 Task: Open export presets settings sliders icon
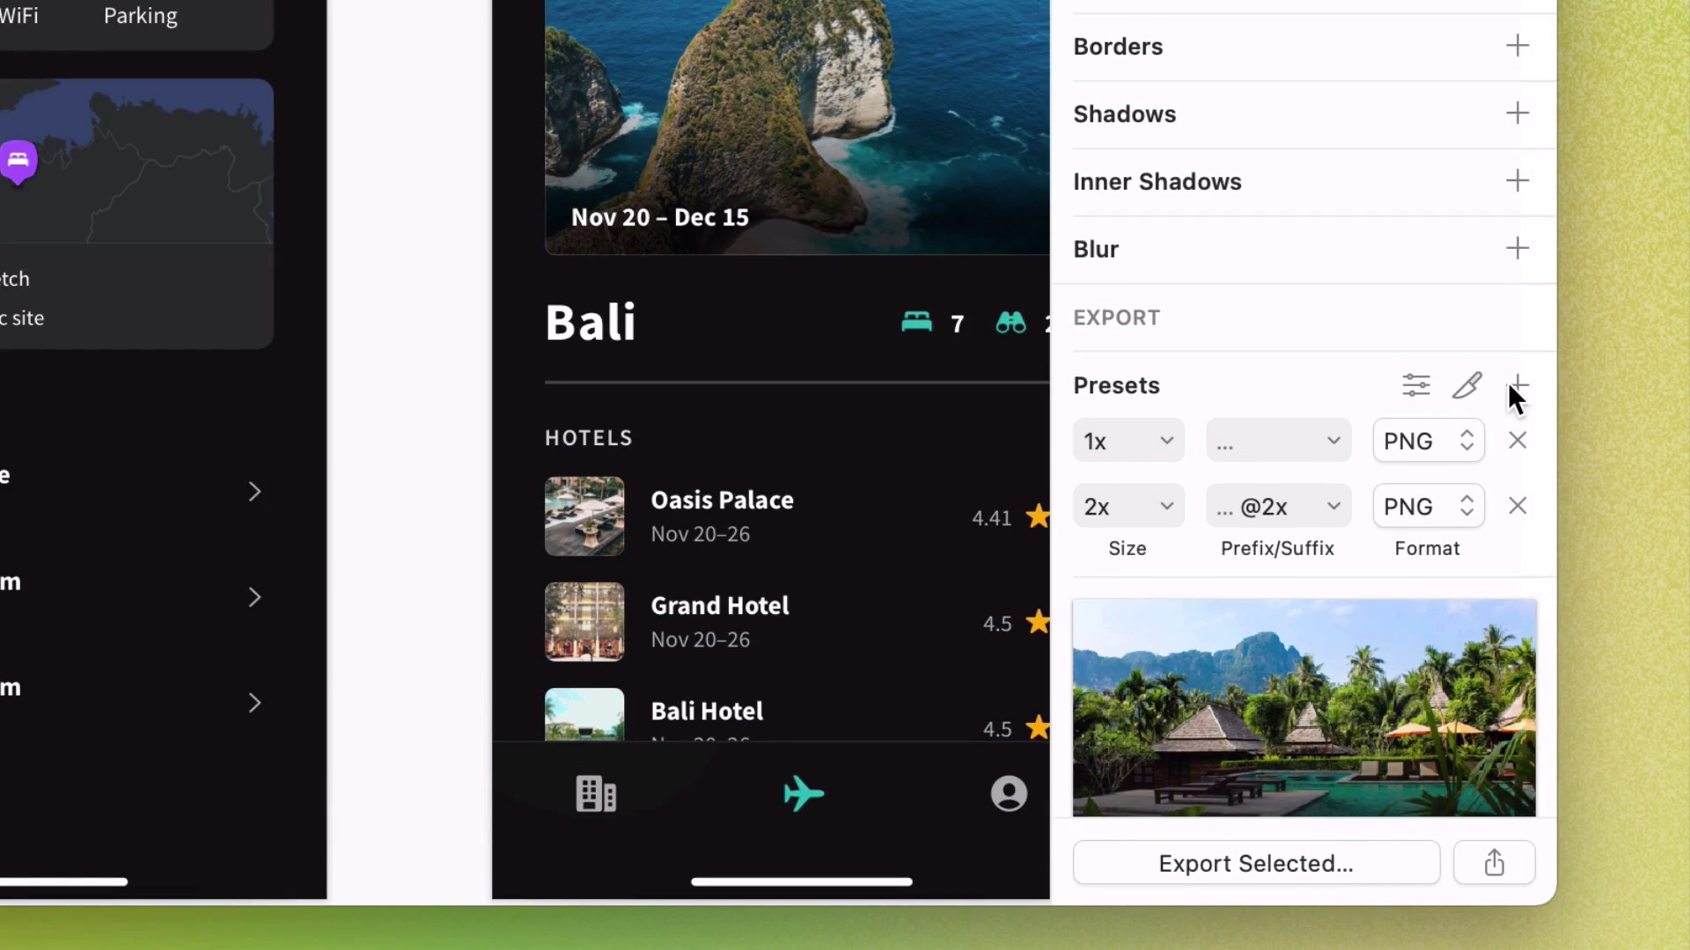click(1415, 385)
